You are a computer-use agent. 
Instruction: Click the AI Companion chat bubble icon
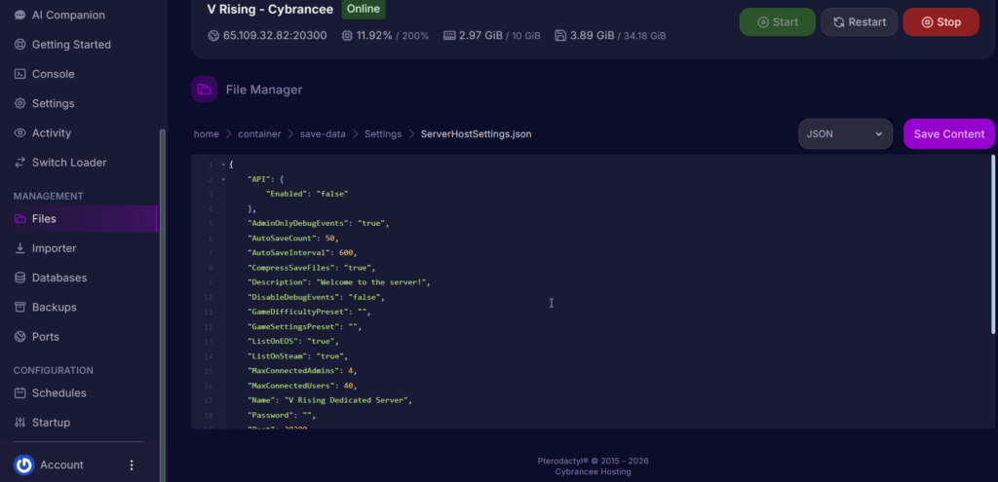[20, 15]
